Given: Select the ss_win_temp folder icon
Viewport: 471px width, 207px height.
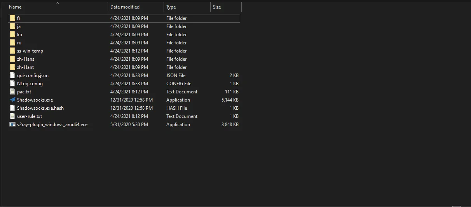Looking at the screenshot, I should 12,51.
